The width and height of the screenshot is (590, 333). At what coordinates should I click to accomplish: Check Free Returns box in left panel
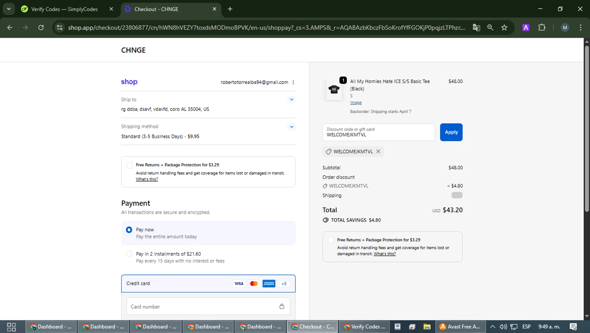click(130, 165)
